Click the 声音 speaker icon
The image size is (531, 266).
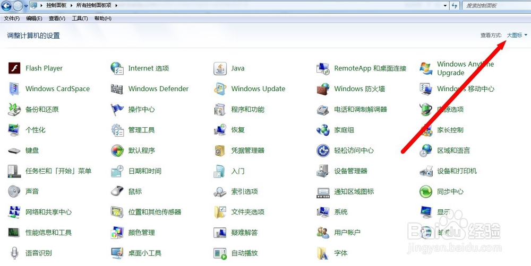click(14, 192)
